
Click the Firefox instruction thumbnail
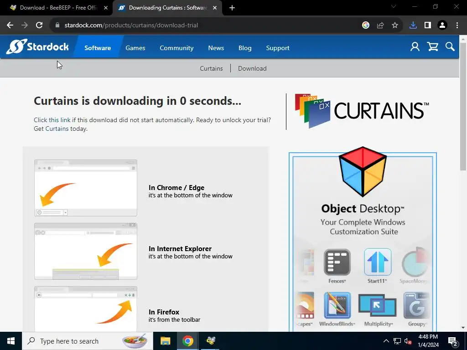tap(86, 309)
